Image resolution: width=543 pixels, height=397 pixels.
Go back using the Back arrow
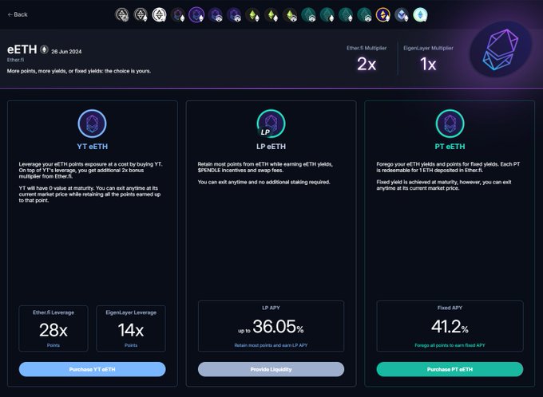pos(18,14)
